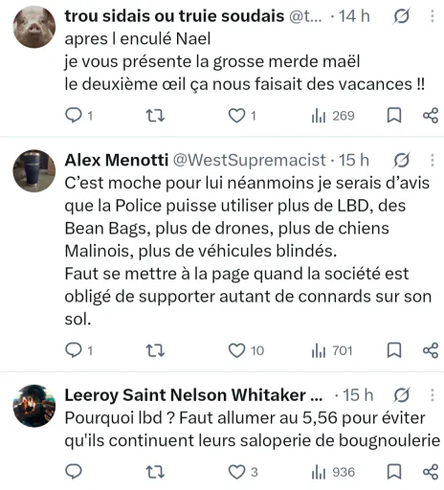Click the Grok icon beside 14 h

(401, 16)
